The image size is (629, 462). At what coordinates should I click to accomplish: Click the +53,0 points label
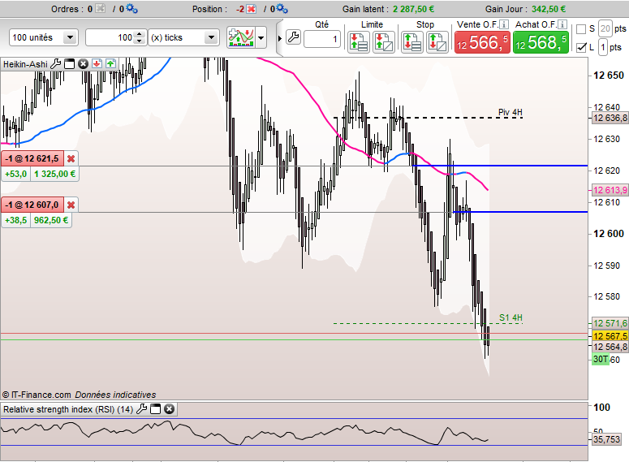click(x=16, y=175)
